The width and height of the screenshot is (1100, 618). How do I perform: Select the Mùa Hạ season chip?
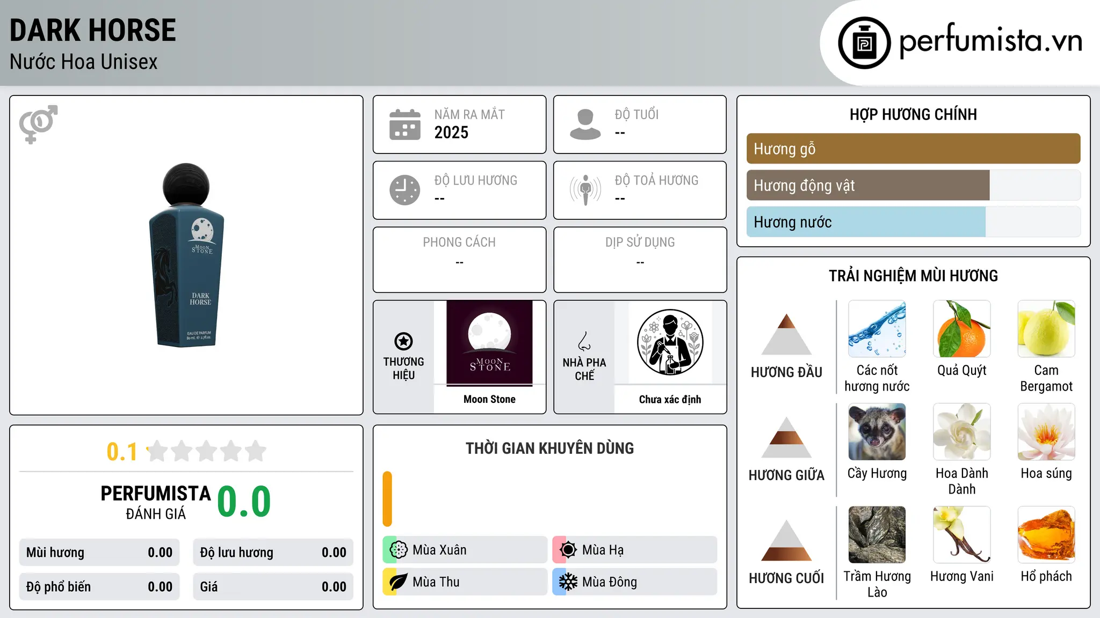pyautogui.click(x=634, y=550)
